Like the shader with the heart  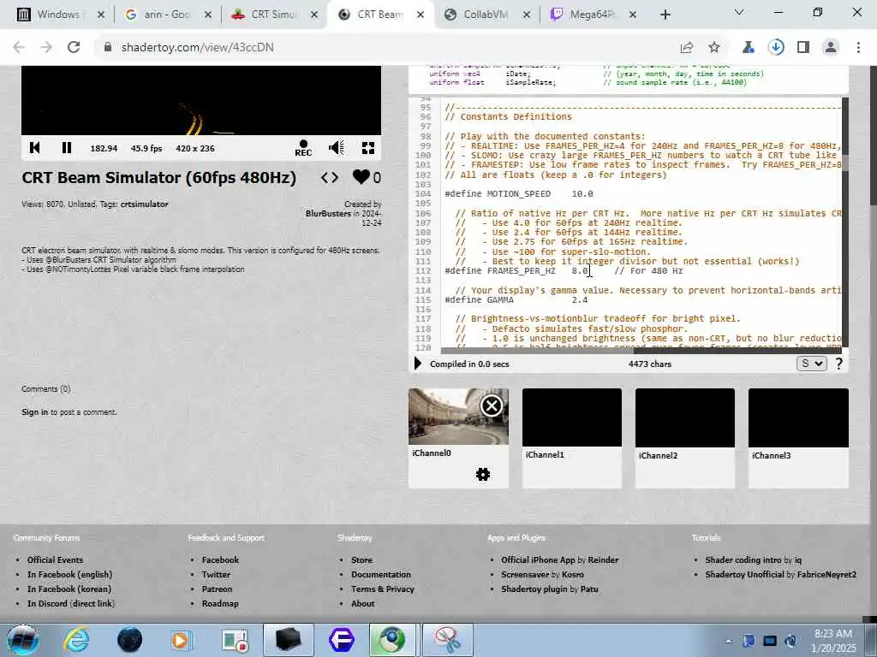[361, 177]
